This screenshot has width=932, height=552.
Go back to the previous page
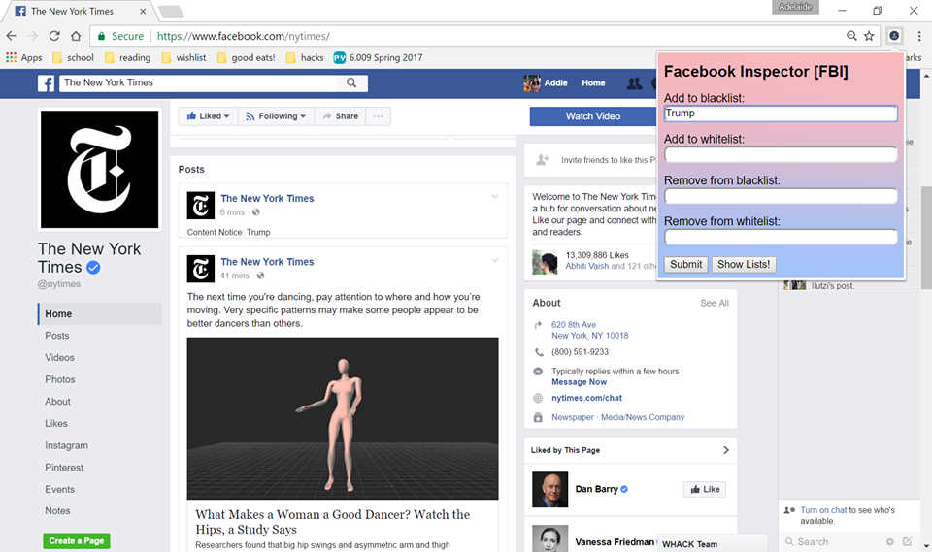pos(12,36)
